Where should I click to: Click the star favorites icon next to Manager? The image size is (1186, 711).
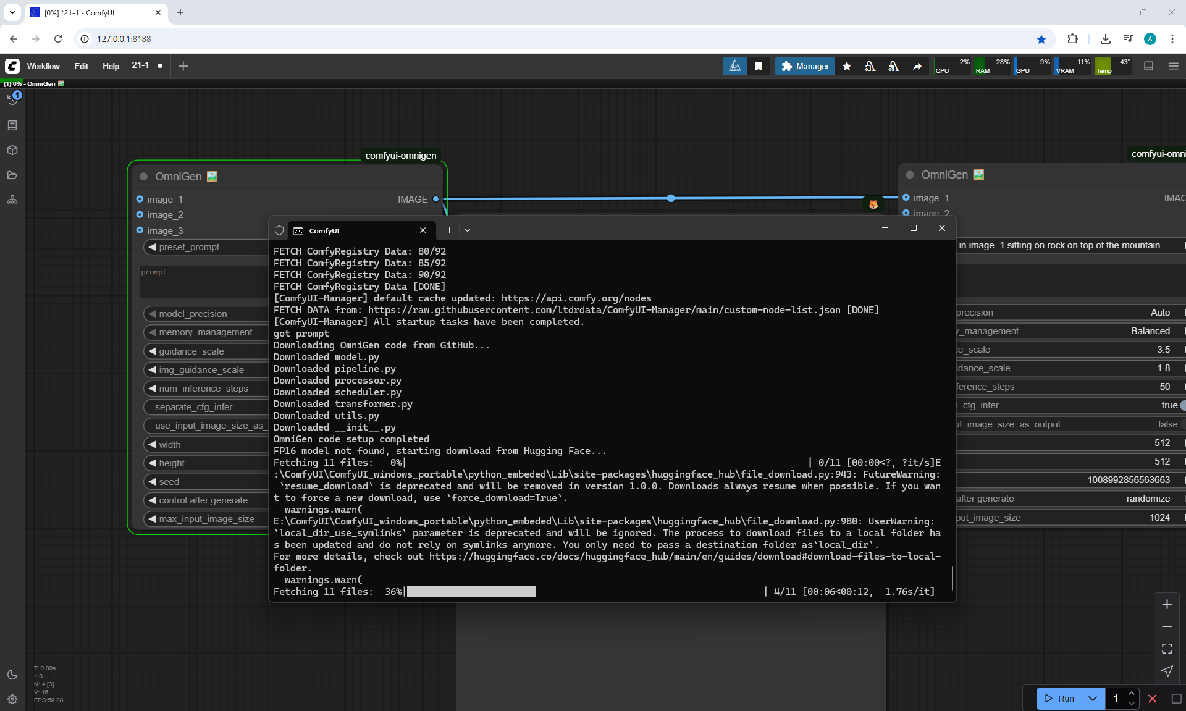pos(847,66)
